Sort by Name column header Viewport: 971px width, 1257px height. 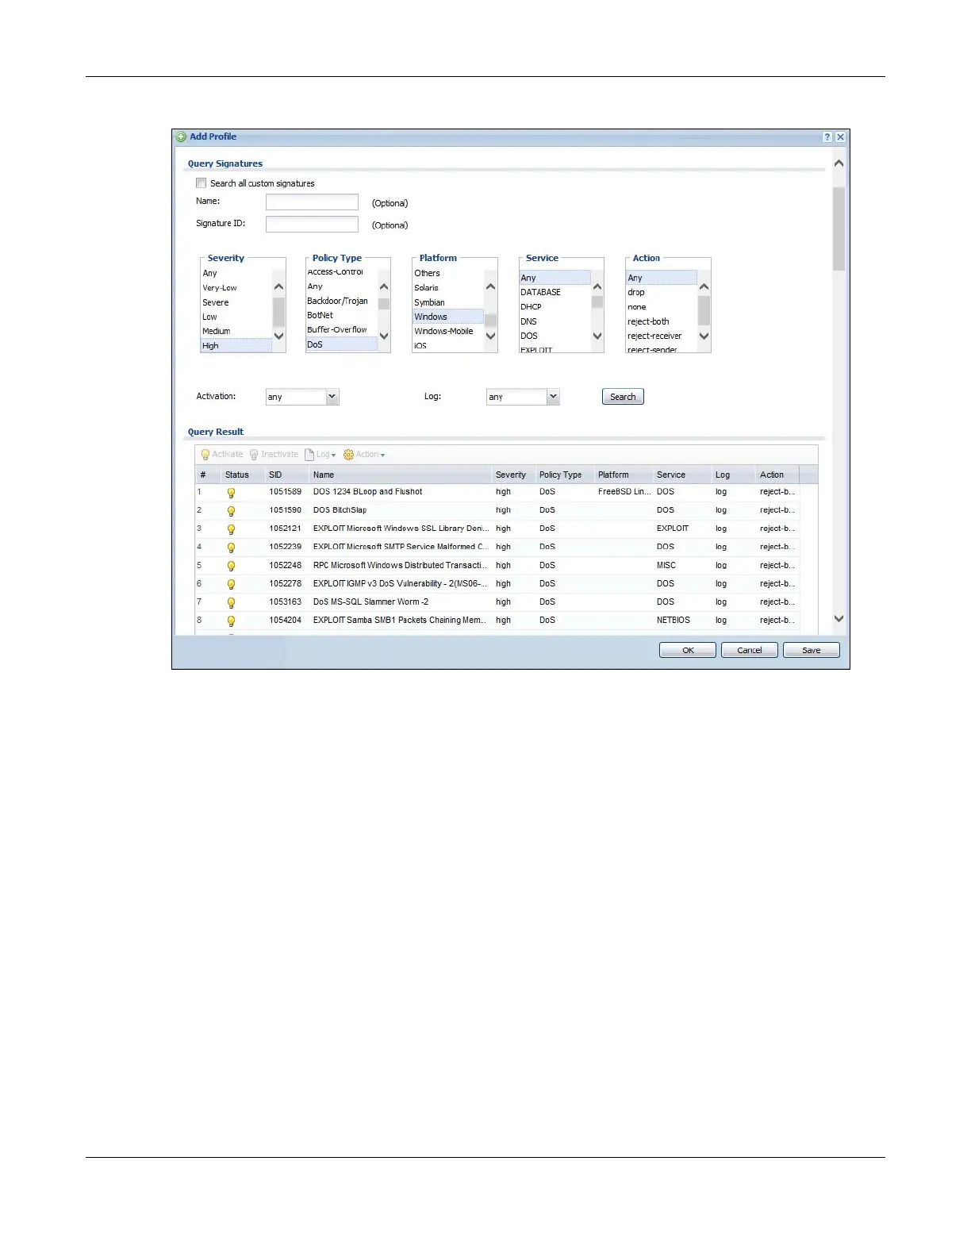pos(400,475)
